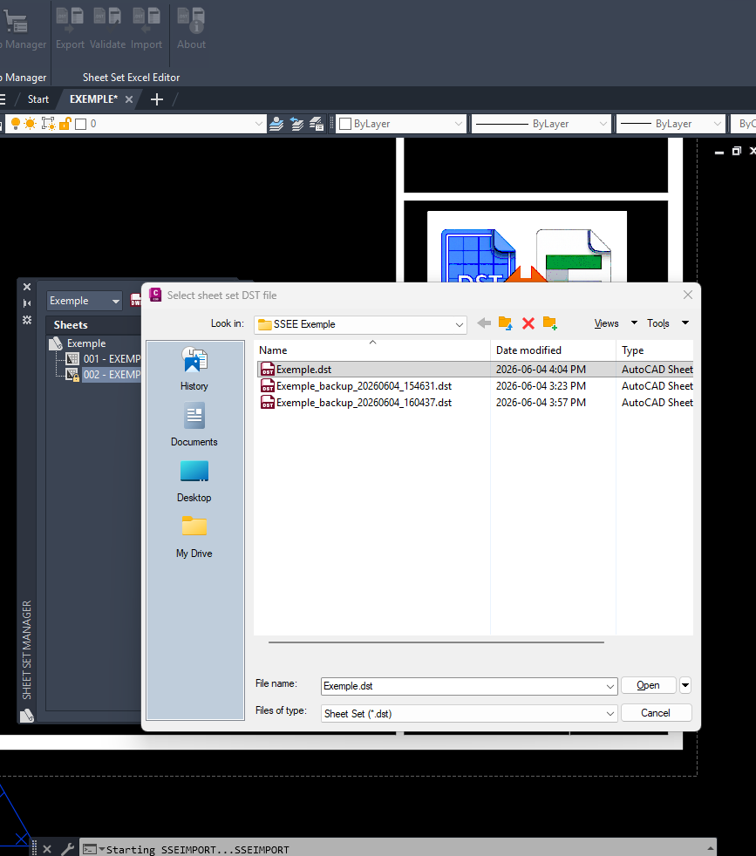
Task: Click the layer 0 color swatch
Action: [81, 124]
